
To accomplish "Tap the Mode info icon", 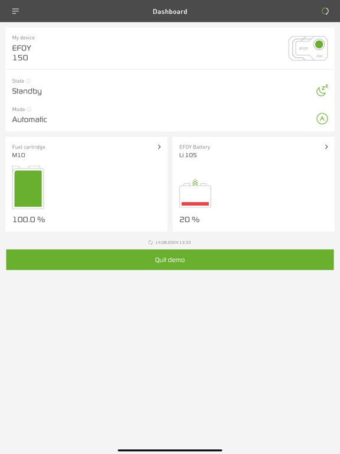I will 29,109.
